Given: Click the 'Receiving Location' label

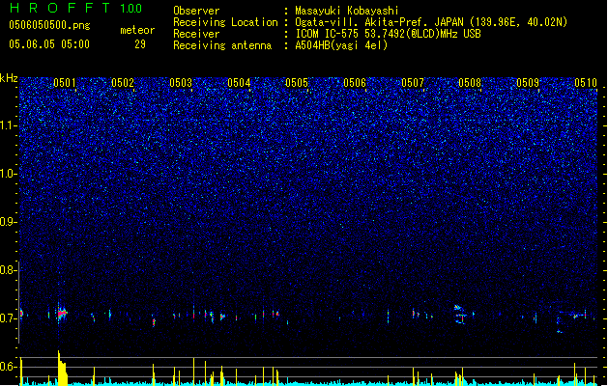Looking at the screenshot, I should pyautogui.click(x=225, y=22).
